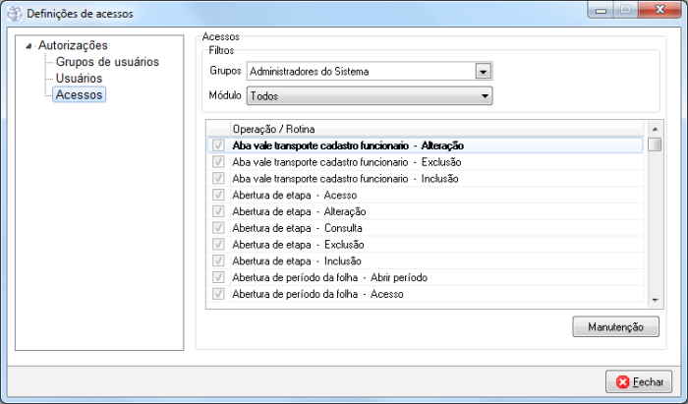Click the red X icon on Fechar
Screen dimensions: 688x404
click(623, 382)
